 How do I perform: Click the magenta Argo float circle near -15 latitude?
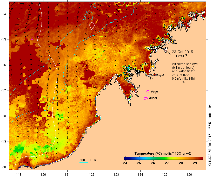32,39
